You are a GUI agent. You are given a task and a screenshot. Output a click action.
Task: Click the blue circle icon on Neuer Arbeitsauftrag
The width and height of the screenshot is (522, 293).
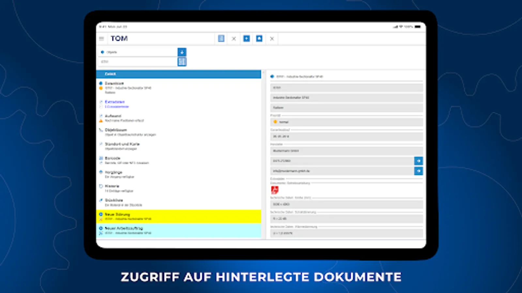coord(101,228)
